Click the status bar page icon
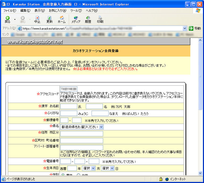Viewport: 204px width, 183px height. click(3, 179)
